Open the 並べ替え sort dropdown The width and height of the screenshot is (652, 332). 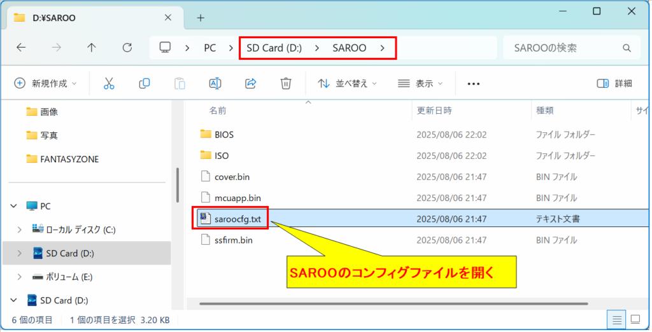(347, 83)
